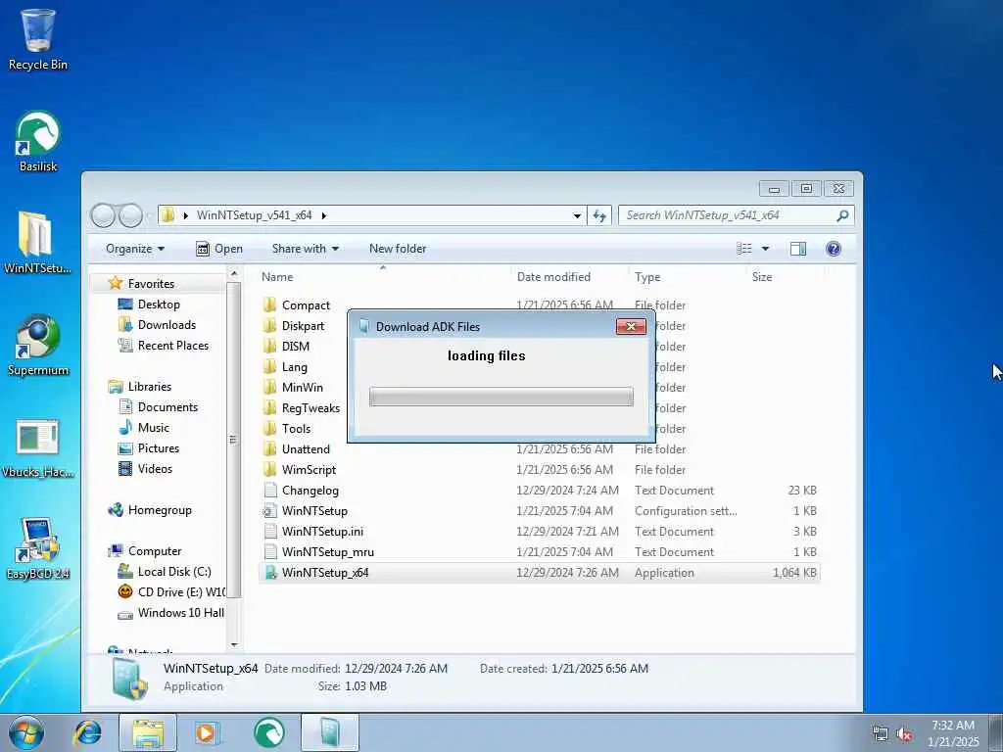Click the network tray icon
Image resolution: width=1003 pixels, height=752 pixels.
[881, 734]
